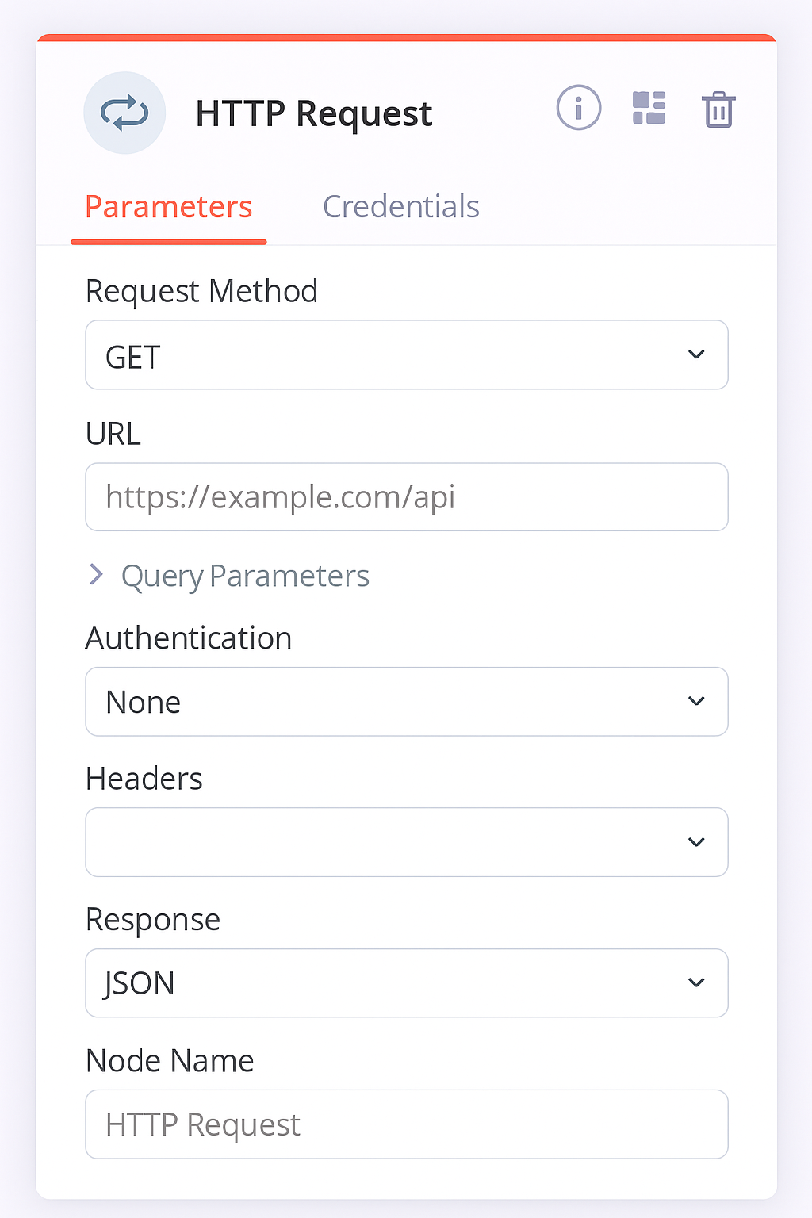This screenshot has width=812, height=1218.
Task: Click the Query Parameters label
Action: click(245, 576)
